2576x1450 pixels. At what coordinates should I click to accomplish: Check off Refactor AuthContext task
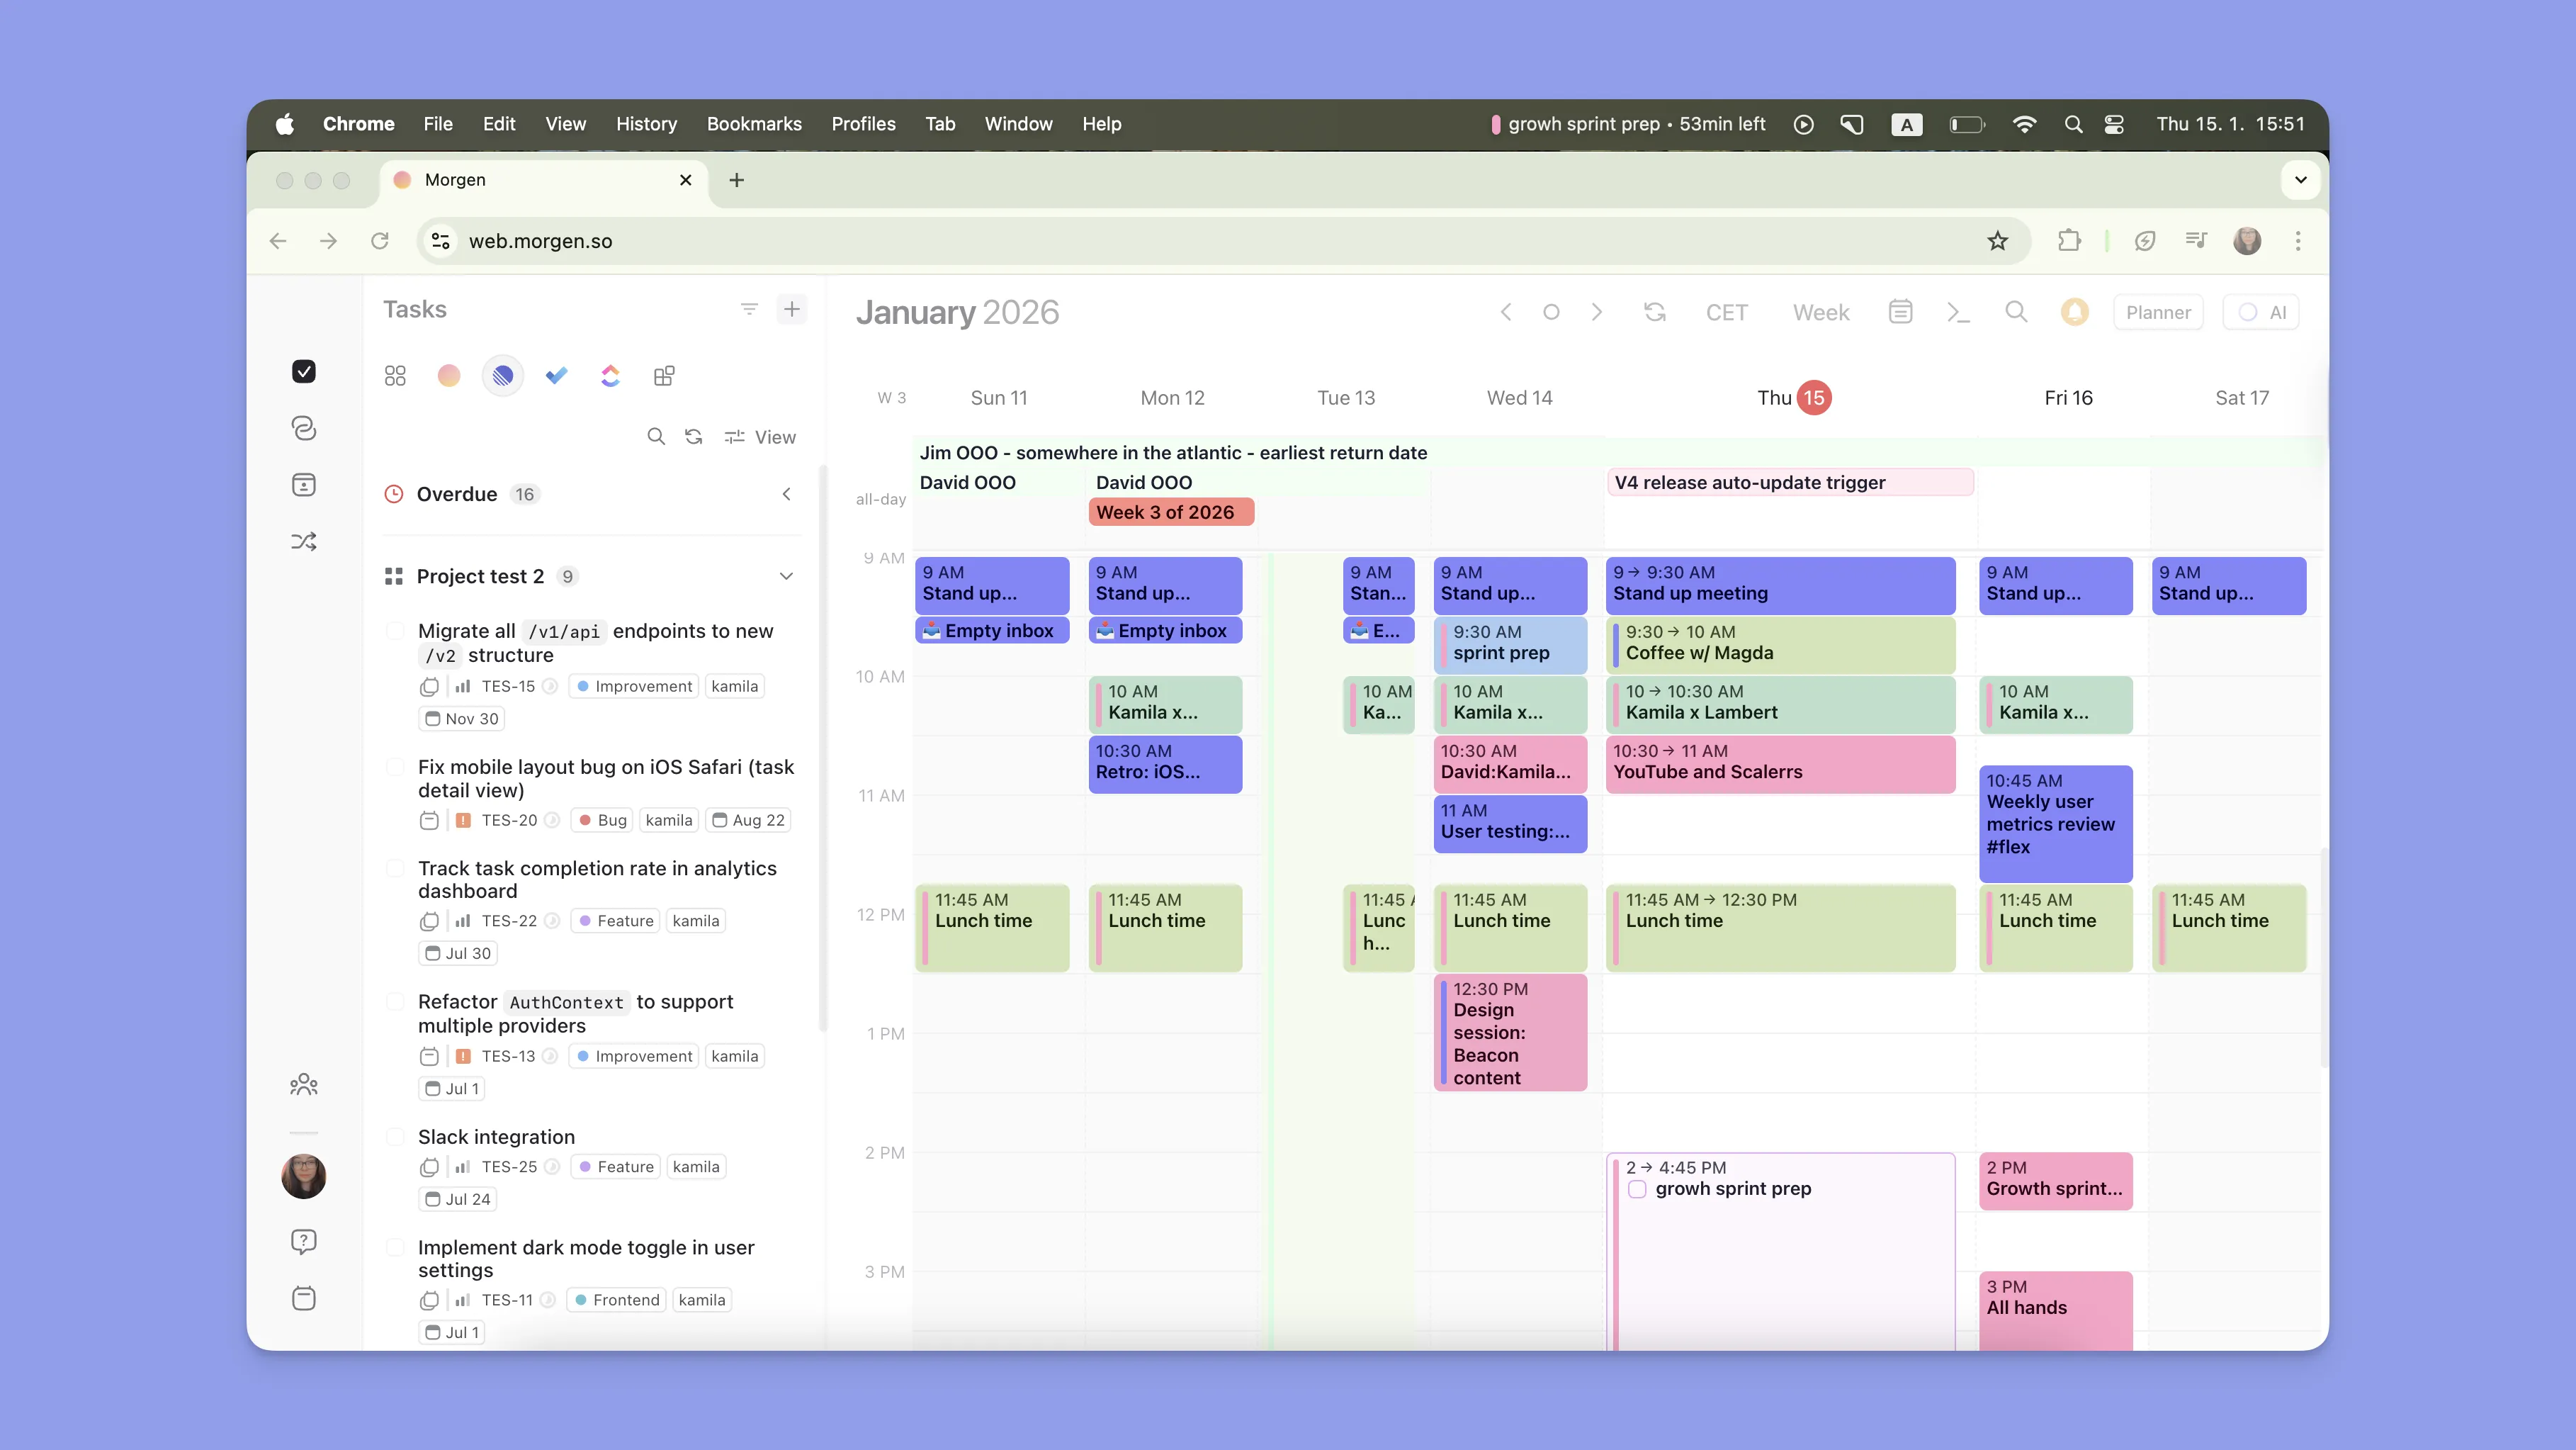pos(396,1001)
